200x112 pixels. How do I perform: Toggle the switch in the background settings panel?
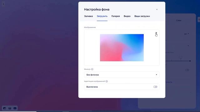(187, 70)
